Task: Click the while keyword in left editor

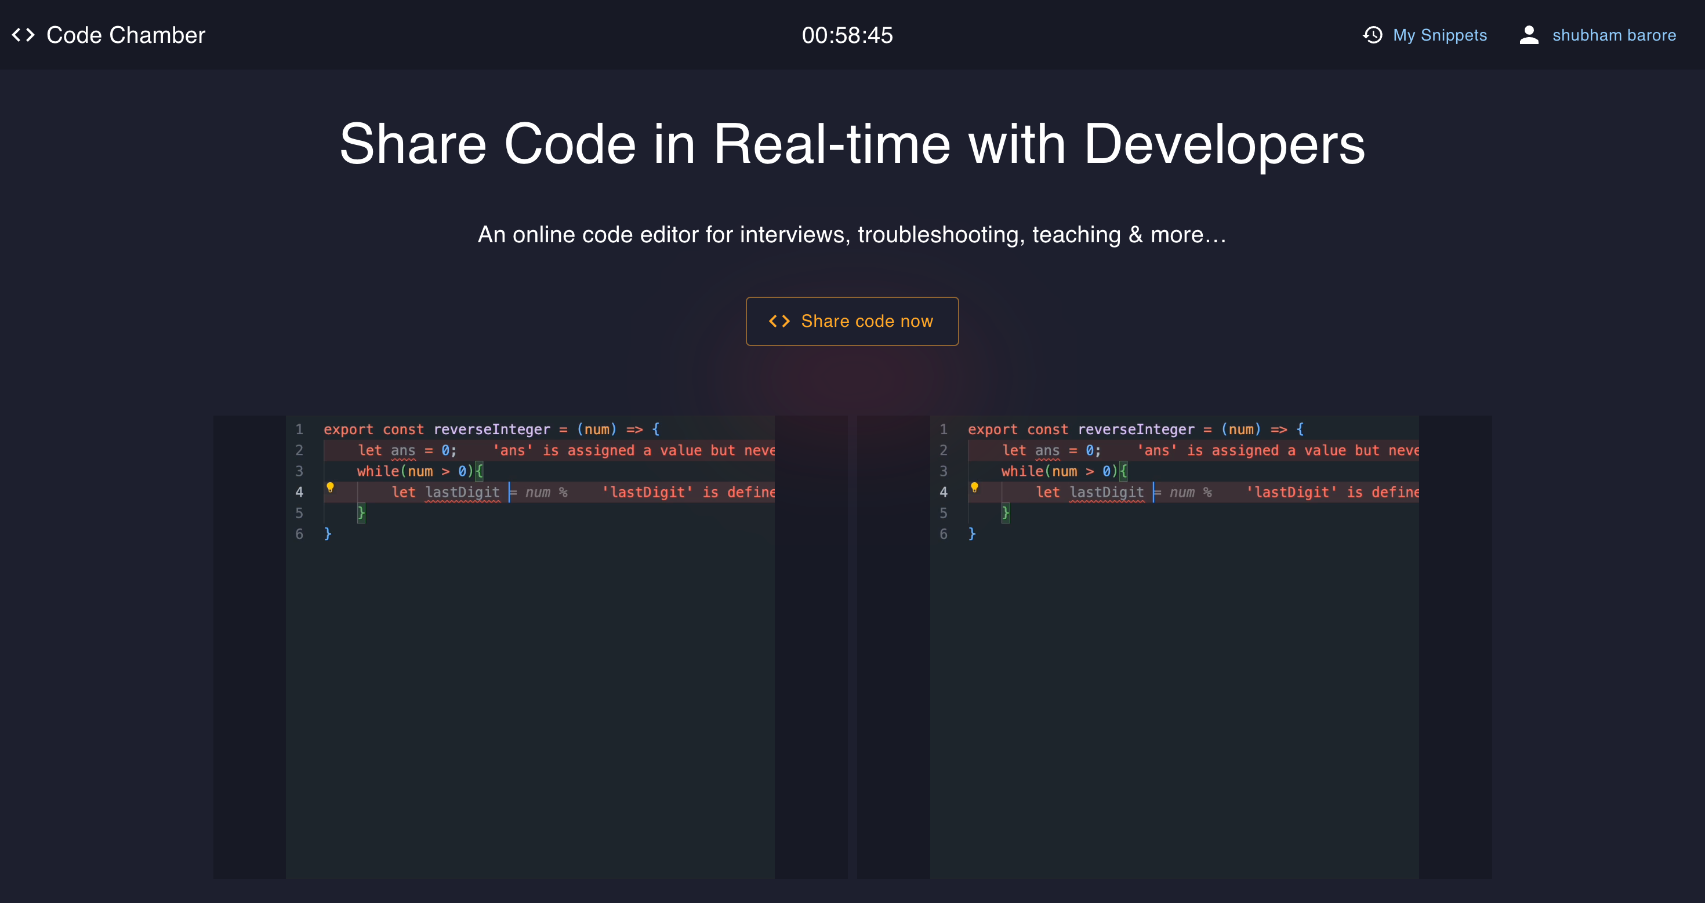Action: (x=378, y=471)
